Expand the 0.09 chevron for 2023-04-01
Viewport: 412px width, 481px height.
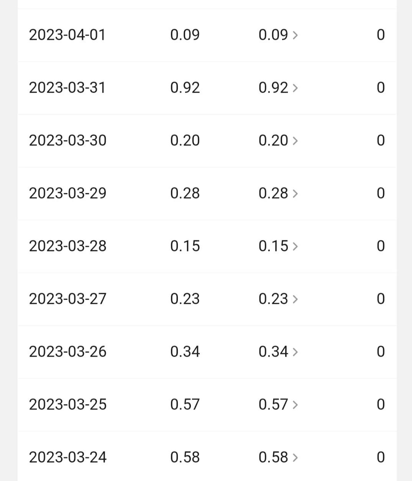(295, 35)
